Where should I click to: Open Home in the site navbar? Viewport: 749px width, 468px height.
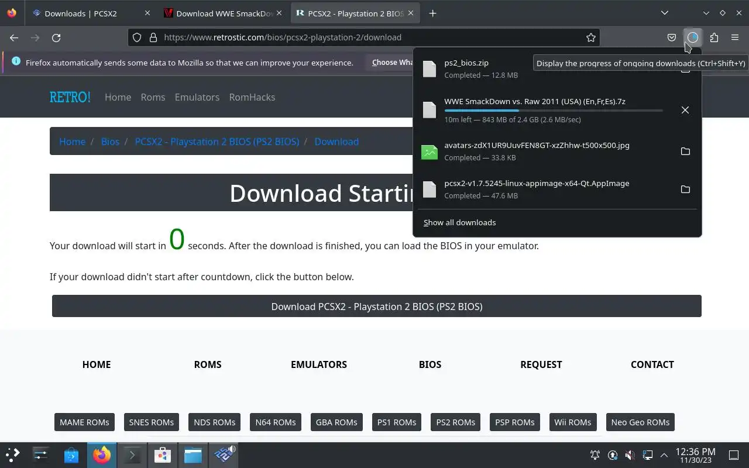click(x=118, y=97)
